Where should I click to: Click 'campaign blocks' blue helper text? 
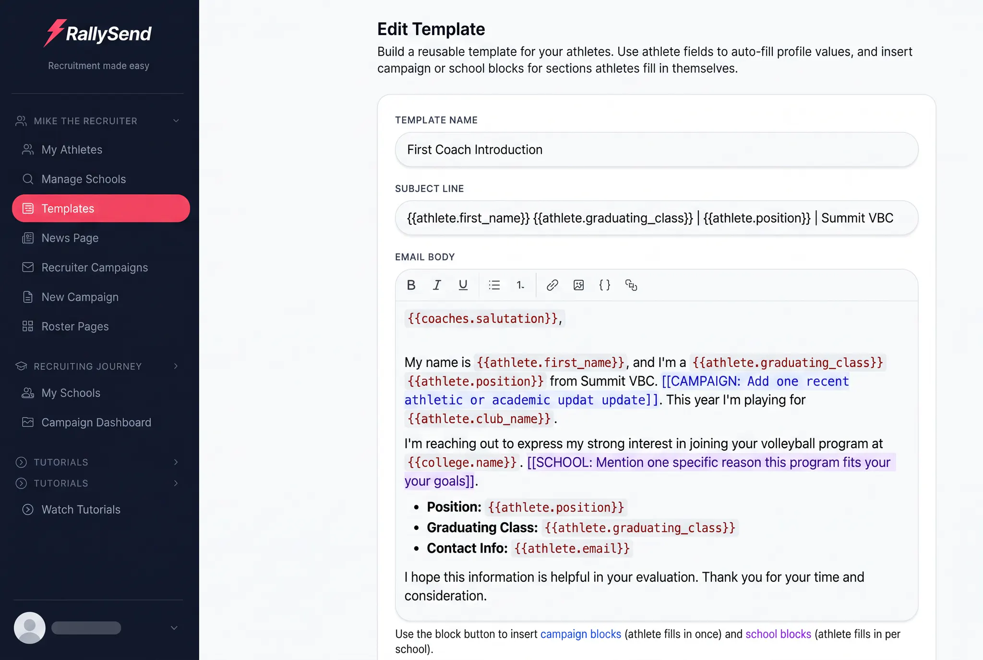(x=581, y=634)
